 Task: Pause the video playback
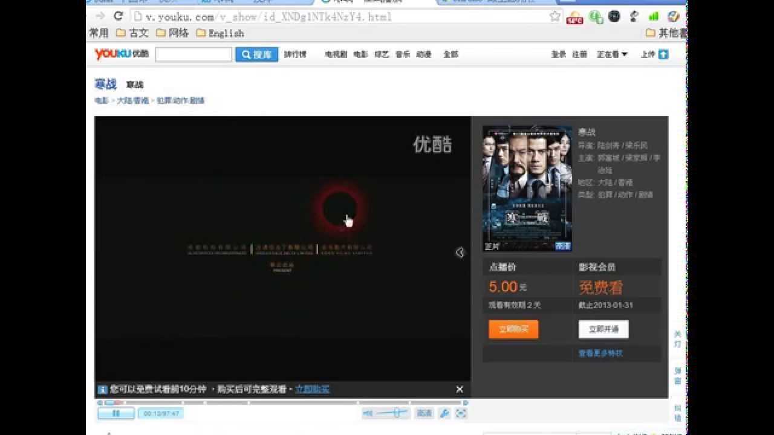(116, 413)
